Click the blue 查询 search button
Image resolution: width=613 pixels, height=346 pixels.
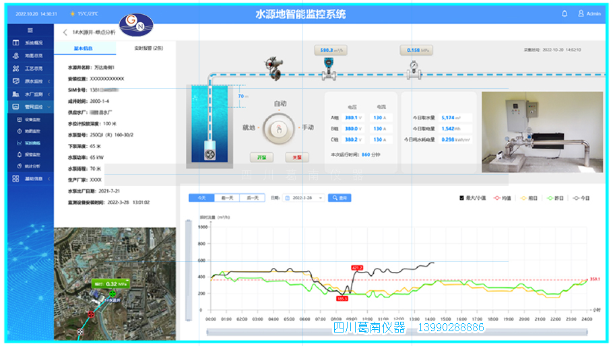pos(339,198)
